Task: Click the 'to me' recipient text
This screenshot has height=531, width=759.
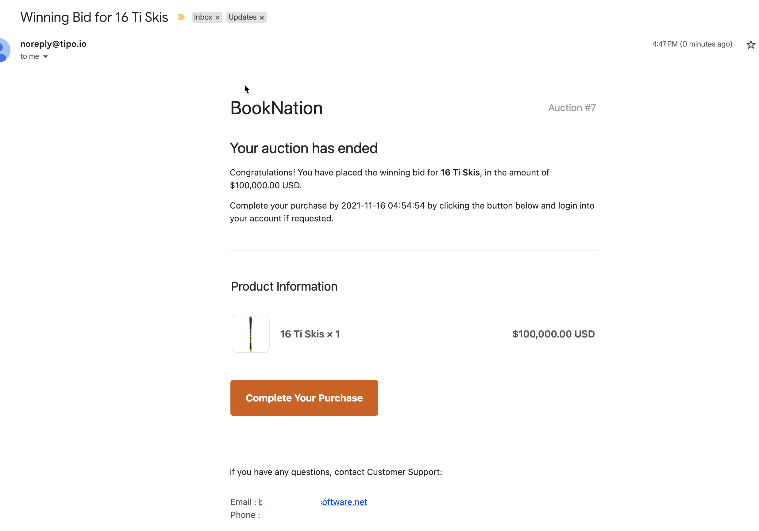Action: click(x=29, y=56)
